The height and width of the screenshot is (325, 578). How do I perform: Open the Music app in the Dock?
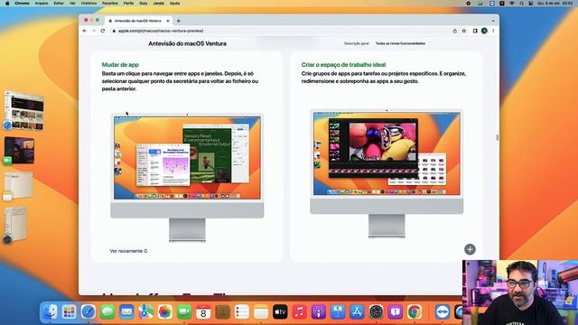[299, 312]
